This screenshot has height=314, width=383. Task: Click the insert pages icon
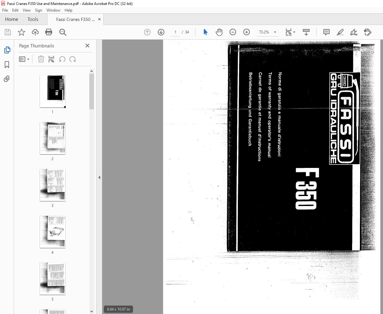pos(52,59)
